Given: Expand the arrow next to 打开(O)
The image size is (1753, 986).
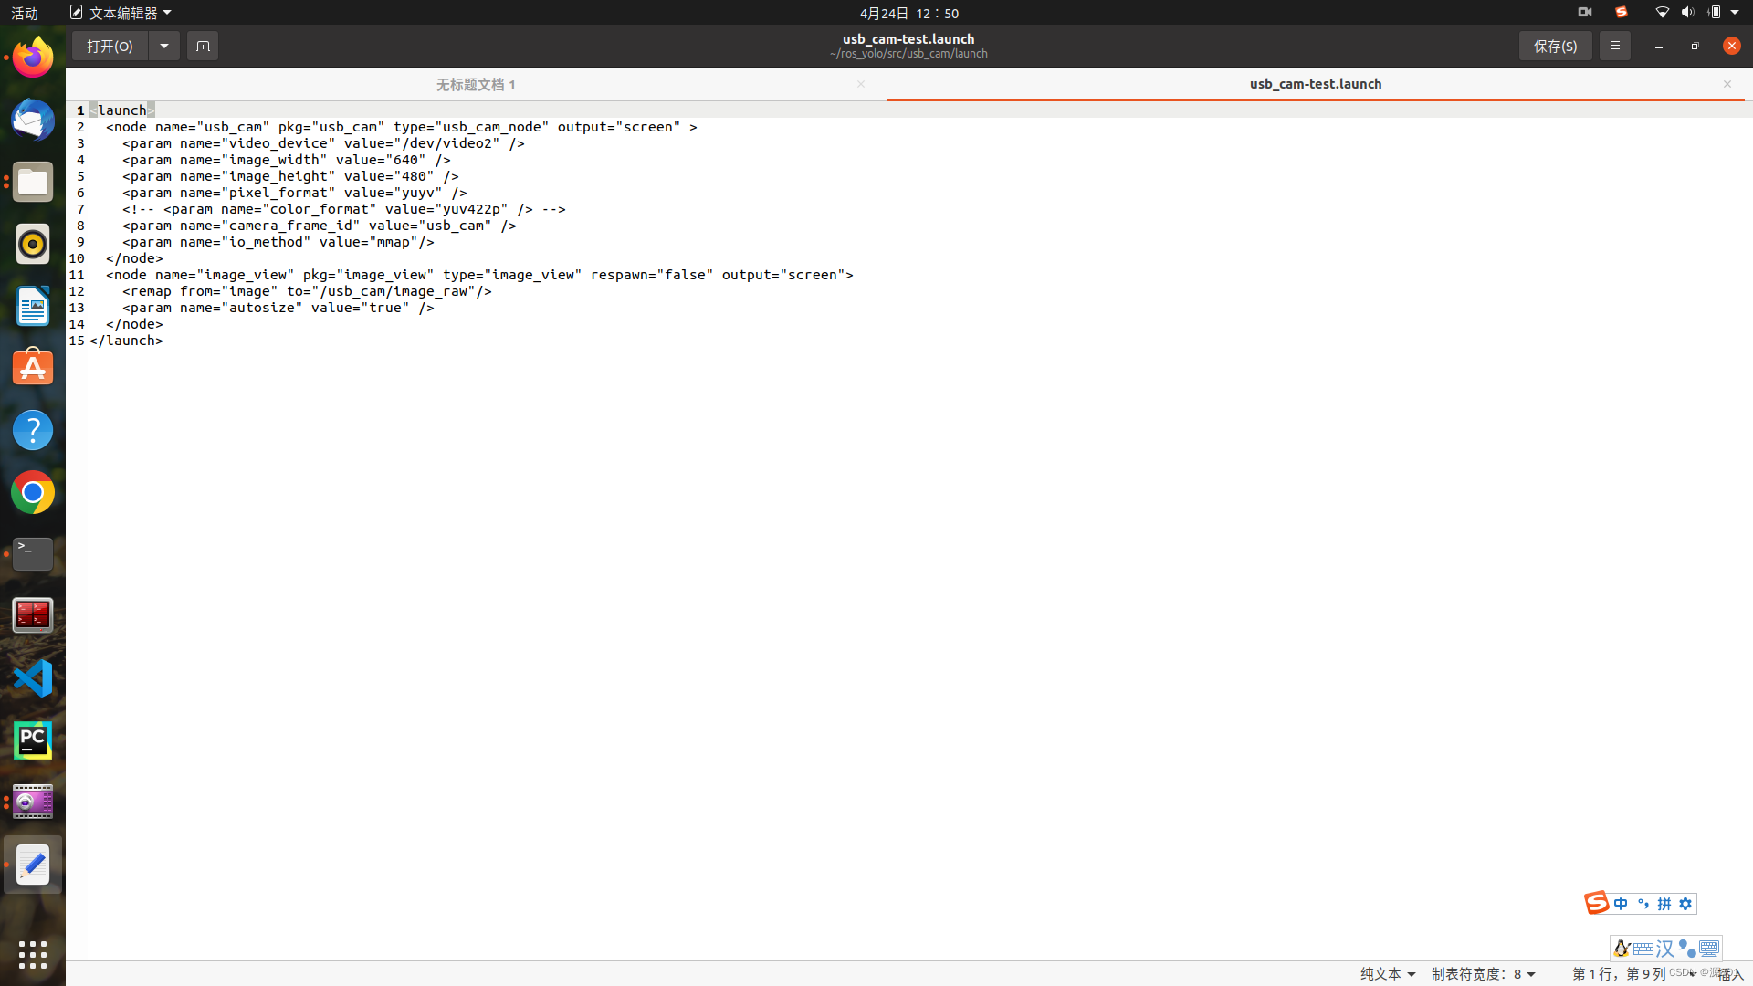Looking at the screenshot, I should coord(163,46).
